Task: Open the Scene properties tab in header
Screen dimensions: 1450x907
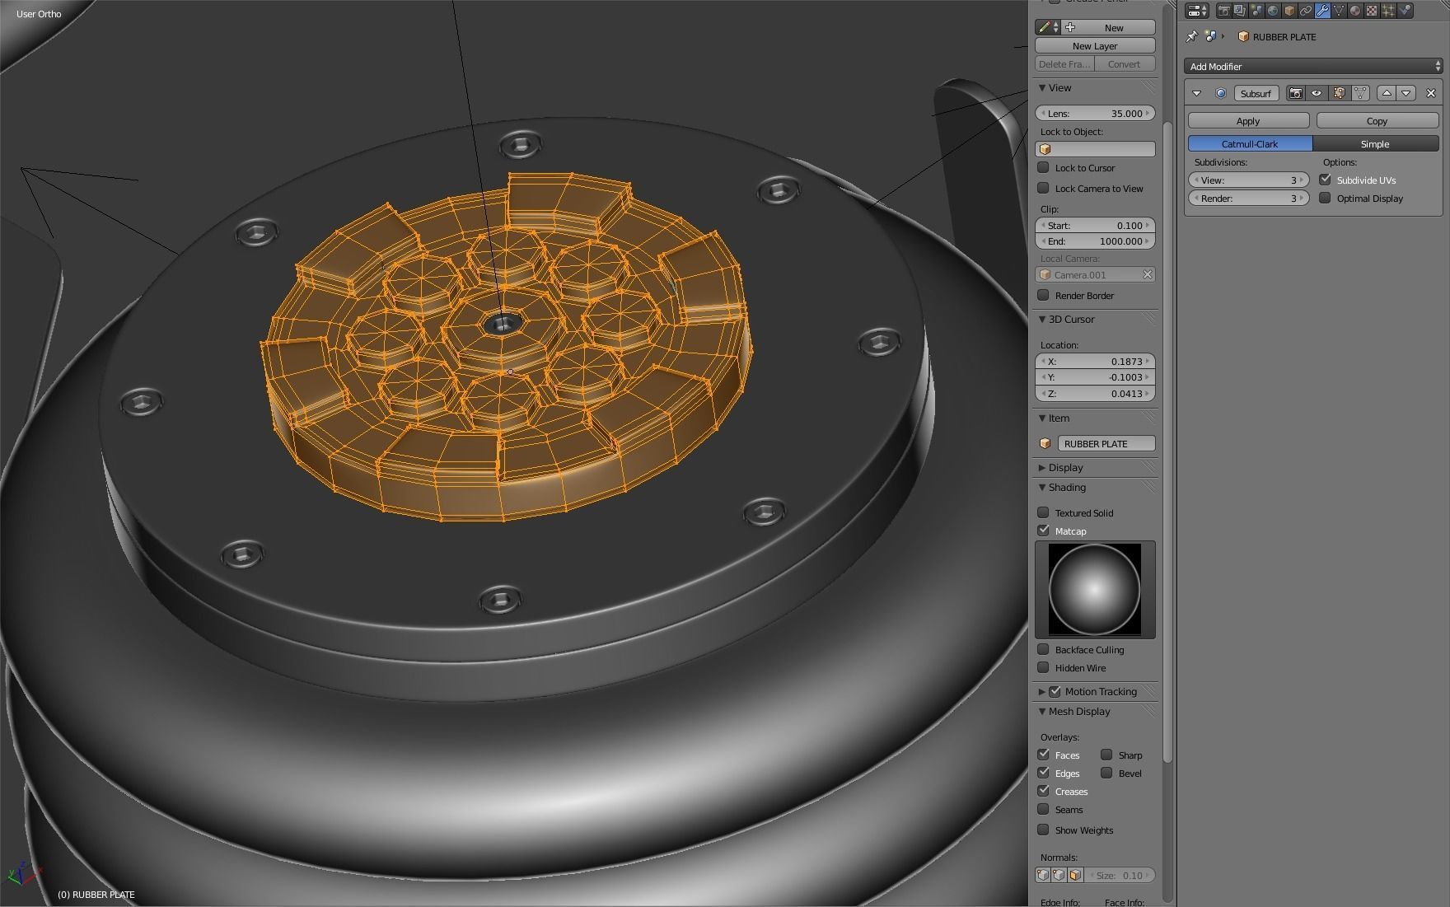Action: 1256,11
